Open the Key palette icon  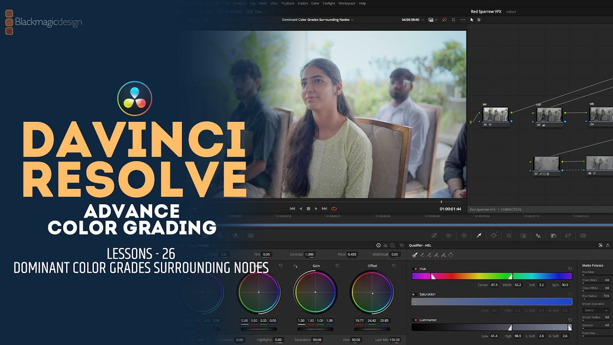[x=553, y=235]
